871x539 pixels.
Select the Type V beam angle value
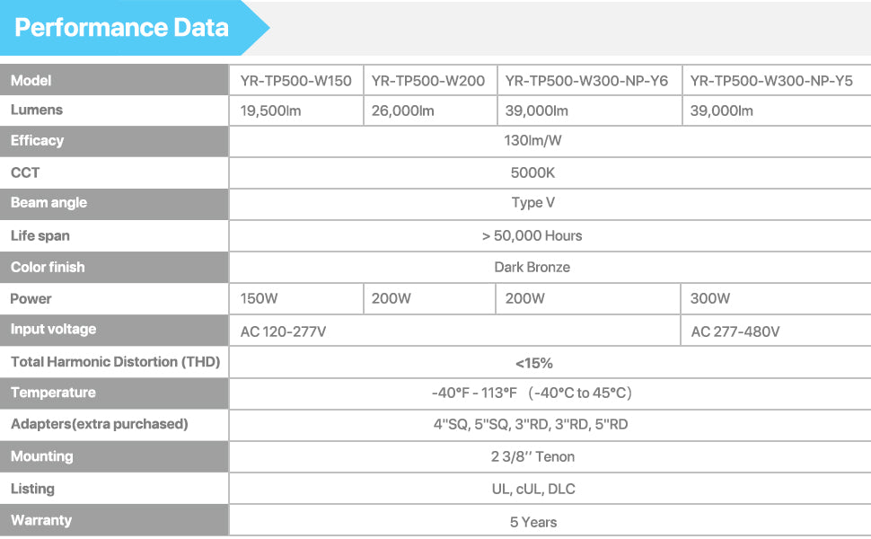pos(532,203)
